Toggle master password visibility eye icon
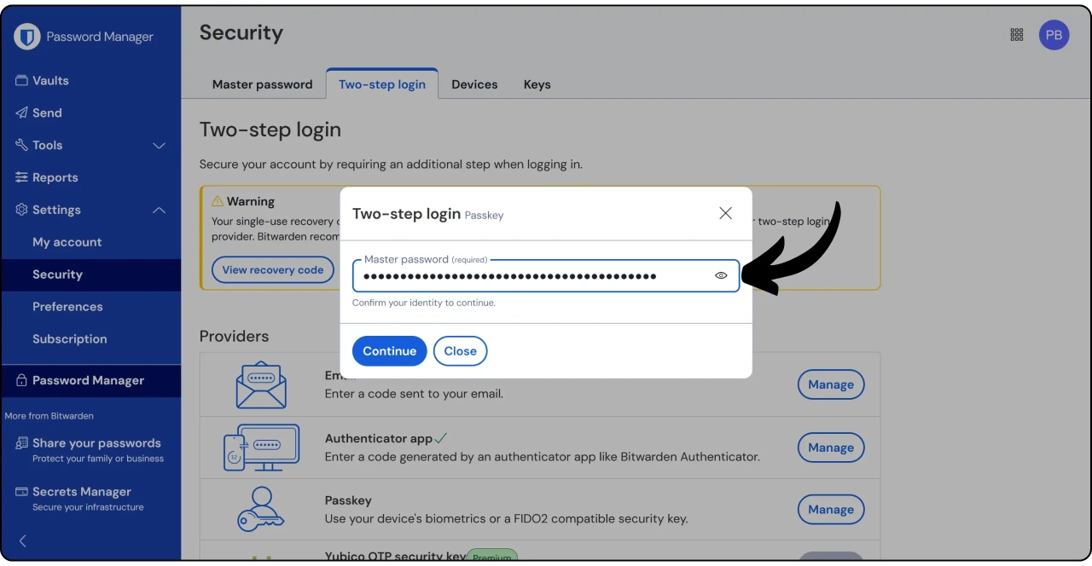Viewport: 1092px width, 566px height. tap(721, 275)
